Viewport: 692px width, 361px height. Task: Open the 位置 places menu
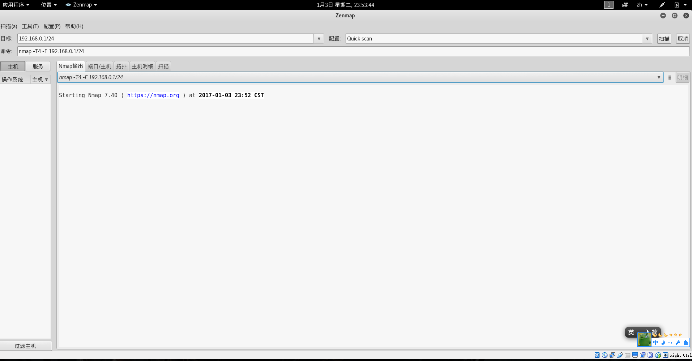[x=49, y=5]
